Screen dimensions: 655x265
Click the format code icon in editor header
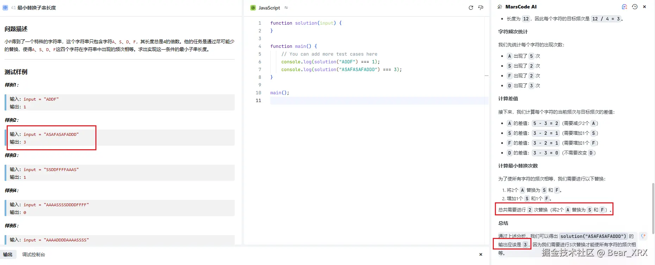click(x=481, y=8)
